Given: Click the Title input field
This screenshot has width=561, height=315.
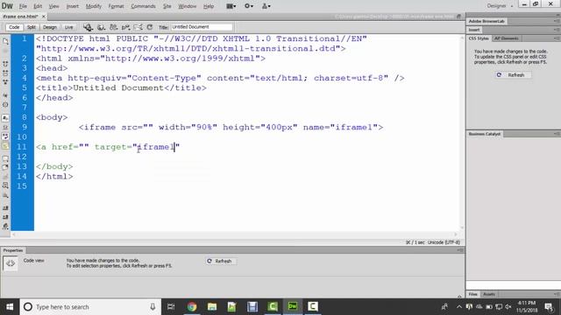Looking at the screenshot, I should coord(202,27).
